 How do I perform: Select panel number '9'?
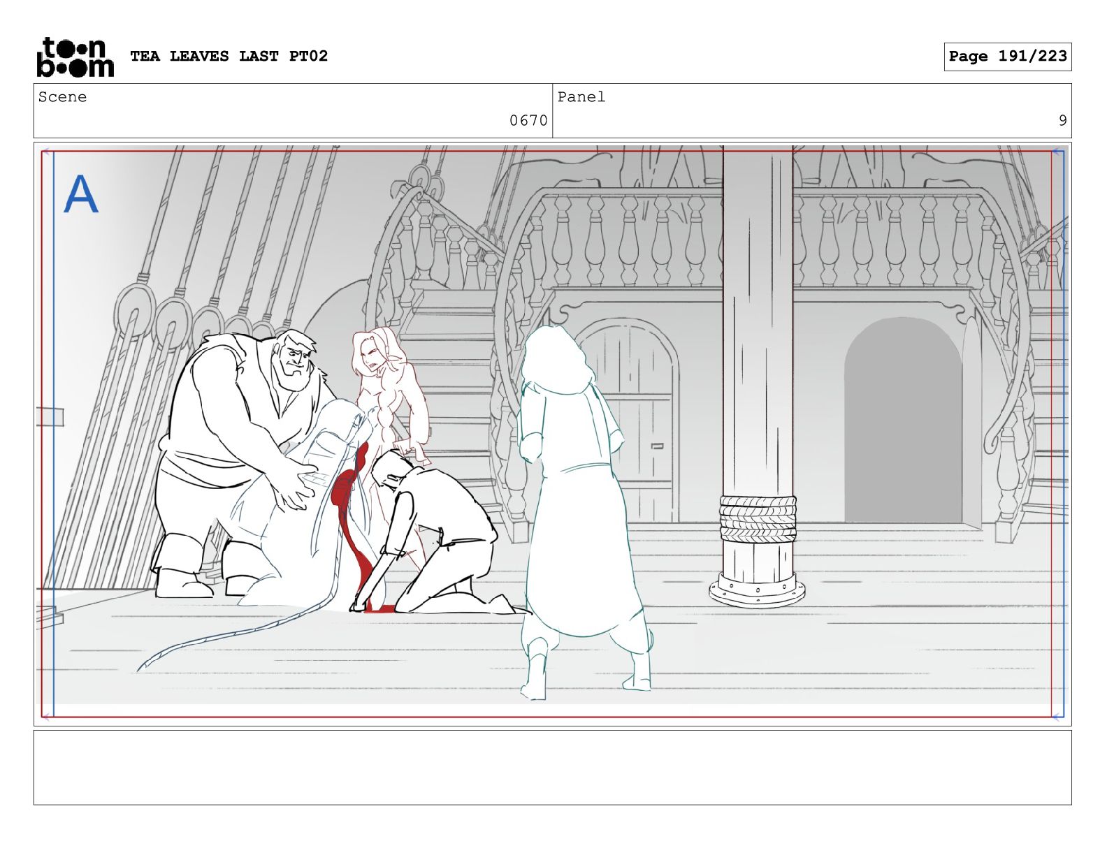[x=1062, y=120]
